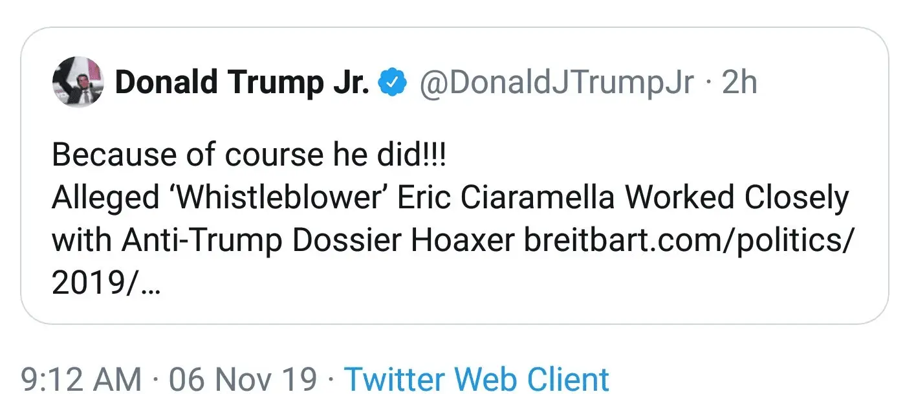The width and height of the screenshot is (905, 394).
Task: Click the 9:12 AM post time
Action: pos(81,378)
